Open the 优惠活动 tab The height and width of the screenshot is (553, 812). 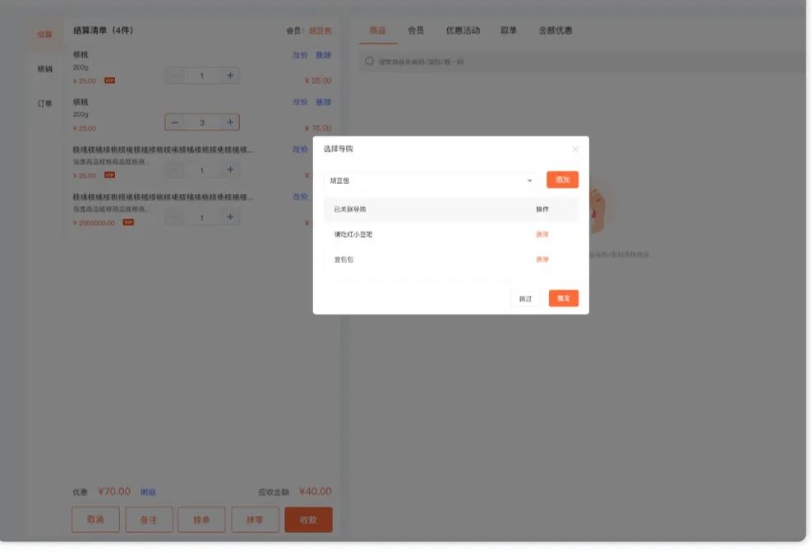[x=463, y=30]
